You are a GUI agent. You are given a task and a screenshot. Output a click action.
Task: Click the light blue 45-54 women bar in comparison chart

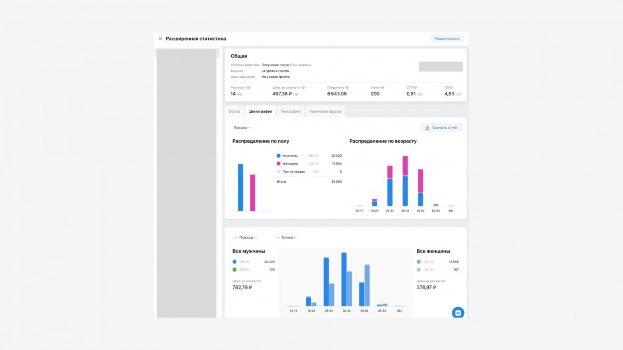367,285
